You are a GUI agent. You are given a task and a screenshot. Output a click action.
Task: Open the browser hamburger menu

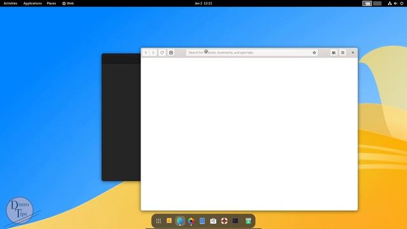point(343,53)
